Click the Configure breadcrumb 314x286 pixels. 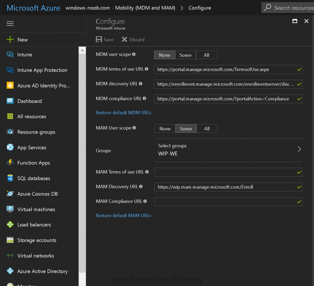[200, 8]
